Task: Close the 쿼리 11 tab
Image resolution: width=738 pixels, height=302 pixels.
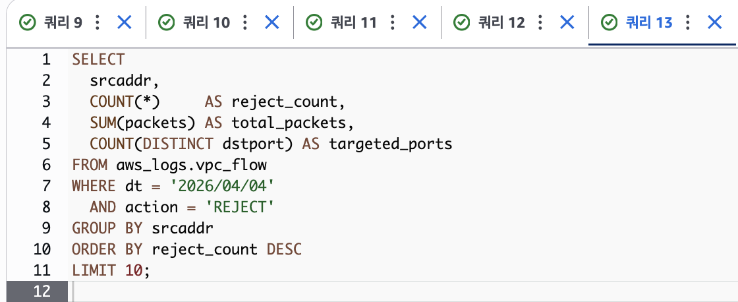Action: [419, 22]
